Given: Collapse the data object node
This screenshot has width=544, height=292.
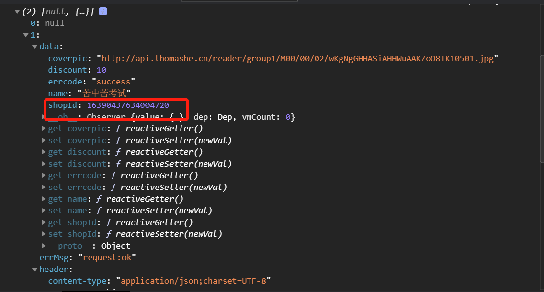Looking at the screenshot, I should 35,46.
